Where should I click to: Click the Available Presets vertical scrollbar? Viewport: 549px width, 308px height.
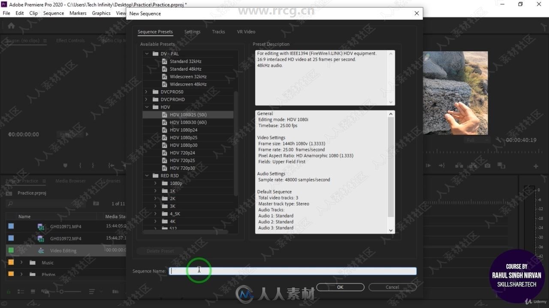coord(235,143)
